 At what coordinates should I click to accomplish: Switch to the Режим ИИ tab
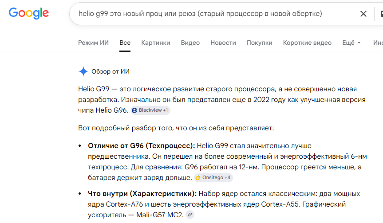[93, 43]
